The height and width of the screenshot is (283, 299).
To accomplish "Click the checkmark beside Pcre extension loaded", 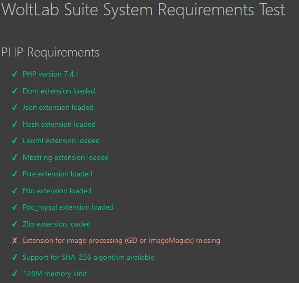I will [14, 174].
